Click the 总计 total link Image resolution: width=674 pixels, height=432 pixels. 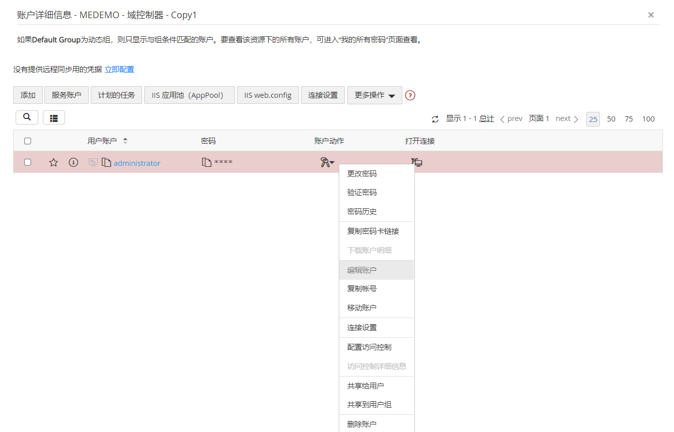click(x=486, y=119)
